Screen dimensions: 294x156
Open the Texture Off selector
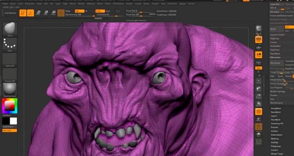point(10,75)
